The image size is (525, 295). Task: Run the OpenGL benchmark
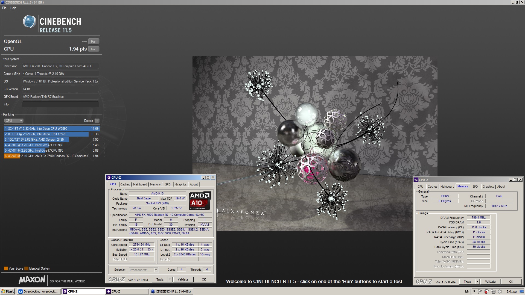click(x=94, y=42)
